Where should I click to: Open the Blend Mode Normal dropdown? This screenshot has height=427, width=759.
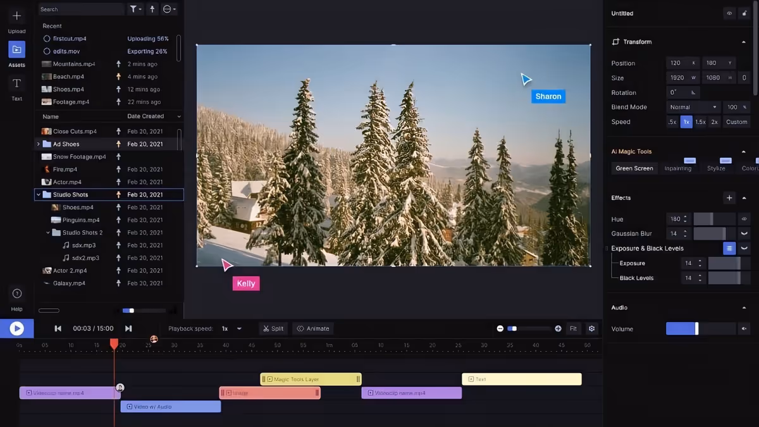point(693,108)
